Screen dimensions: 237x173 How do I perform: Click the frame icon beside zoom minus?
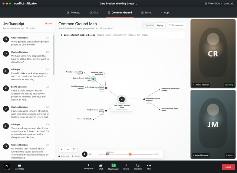pos(74,149)
